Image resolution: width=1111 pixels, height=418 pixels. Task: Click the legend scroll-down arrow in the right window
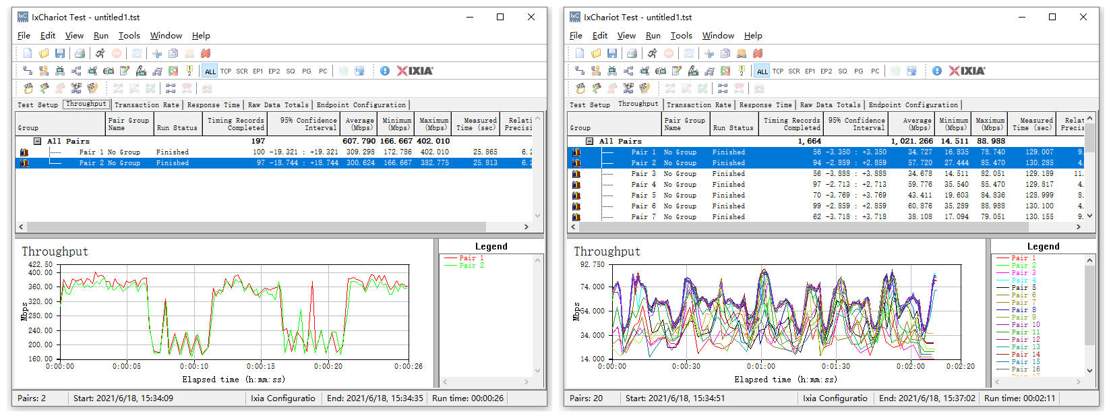click(x=1089, y=370)
